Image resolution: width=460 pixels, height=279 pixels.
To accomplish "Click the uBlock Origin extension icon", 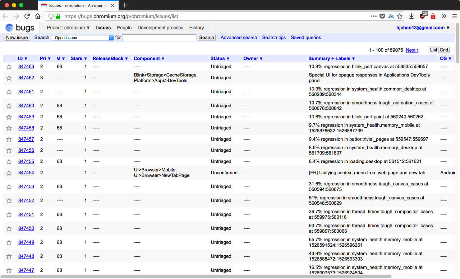I will pyautogui.click(x=422, y=16).
